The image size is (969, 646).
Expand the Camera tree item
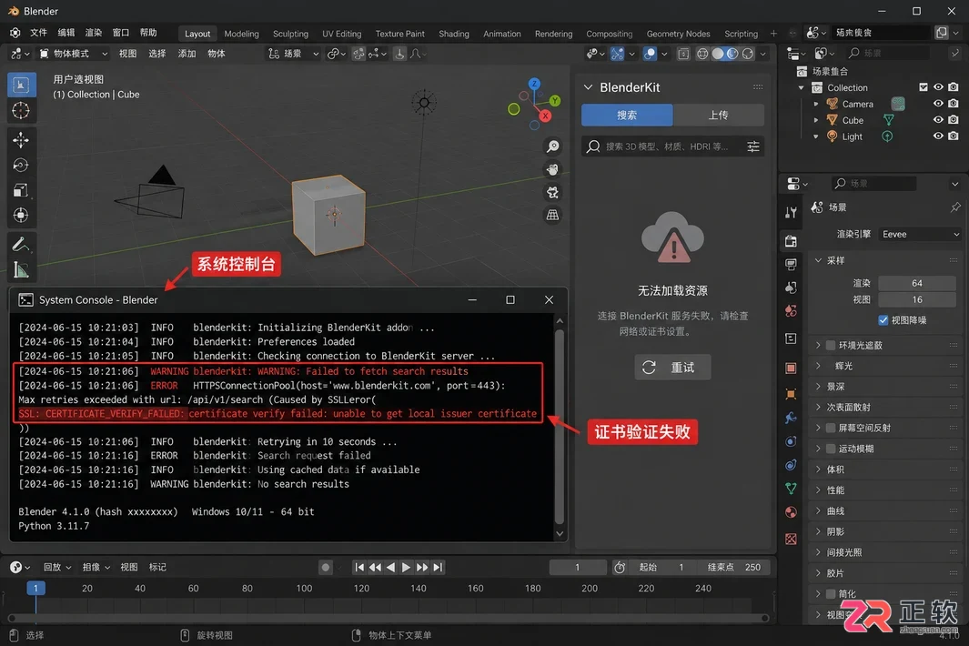[816, 104]
